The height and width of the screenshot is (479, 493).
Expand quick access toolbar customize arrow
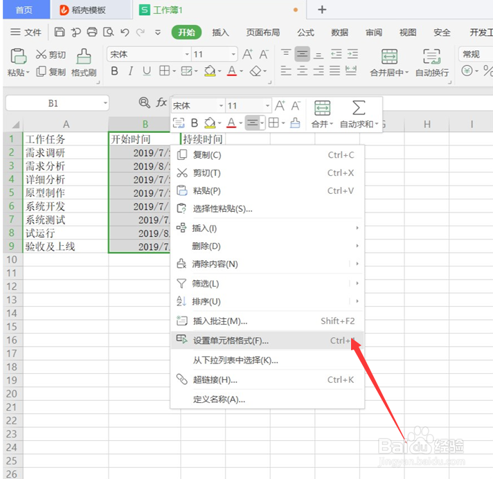coord(158,32)
